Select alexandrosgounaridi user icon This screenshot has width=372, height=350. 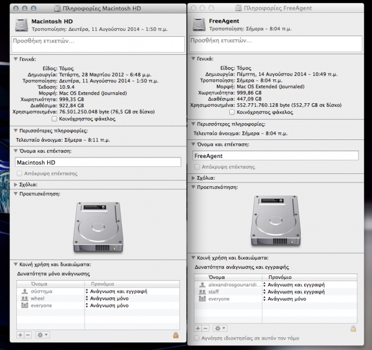point(202,285)
